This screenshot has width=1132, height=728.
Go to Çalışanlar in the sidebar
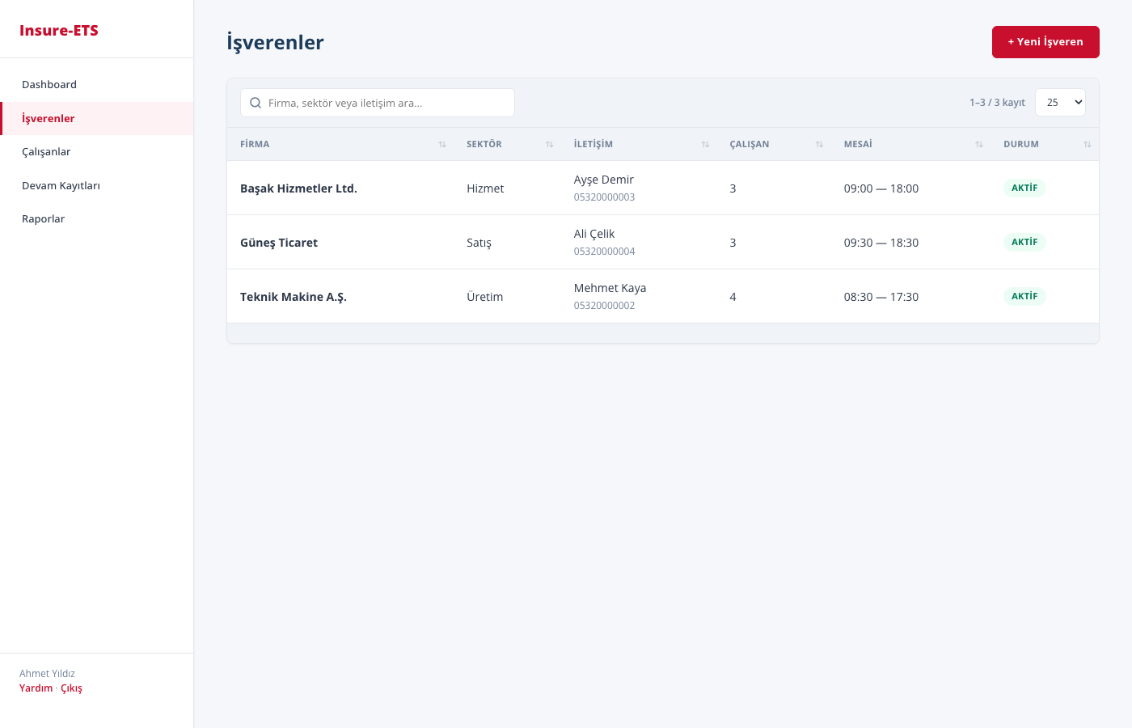coord(46,151)
